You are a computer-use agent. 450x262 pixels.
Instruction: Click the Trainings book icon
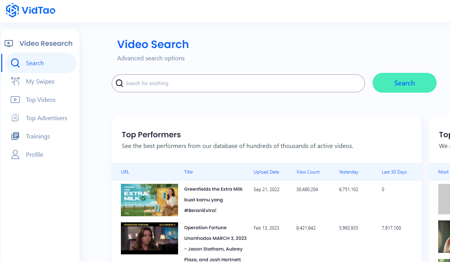point(15,136)
